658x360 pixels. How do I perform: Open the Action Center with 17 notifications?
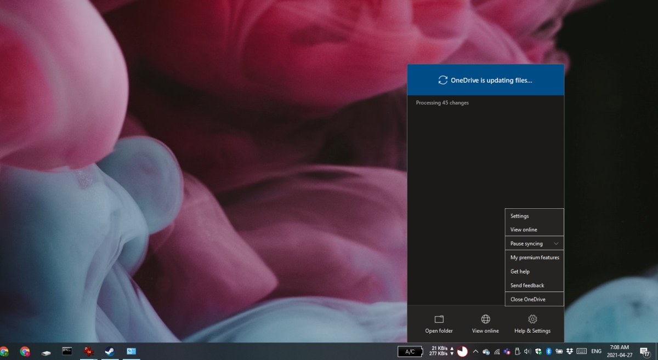pos(645,352)
